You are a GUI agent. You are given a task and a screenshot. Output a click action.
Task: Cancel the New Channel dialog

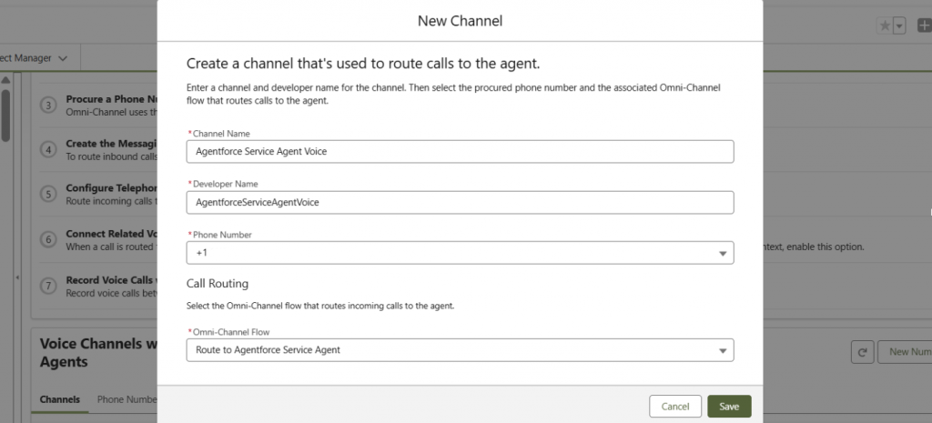tap(675, 407)
